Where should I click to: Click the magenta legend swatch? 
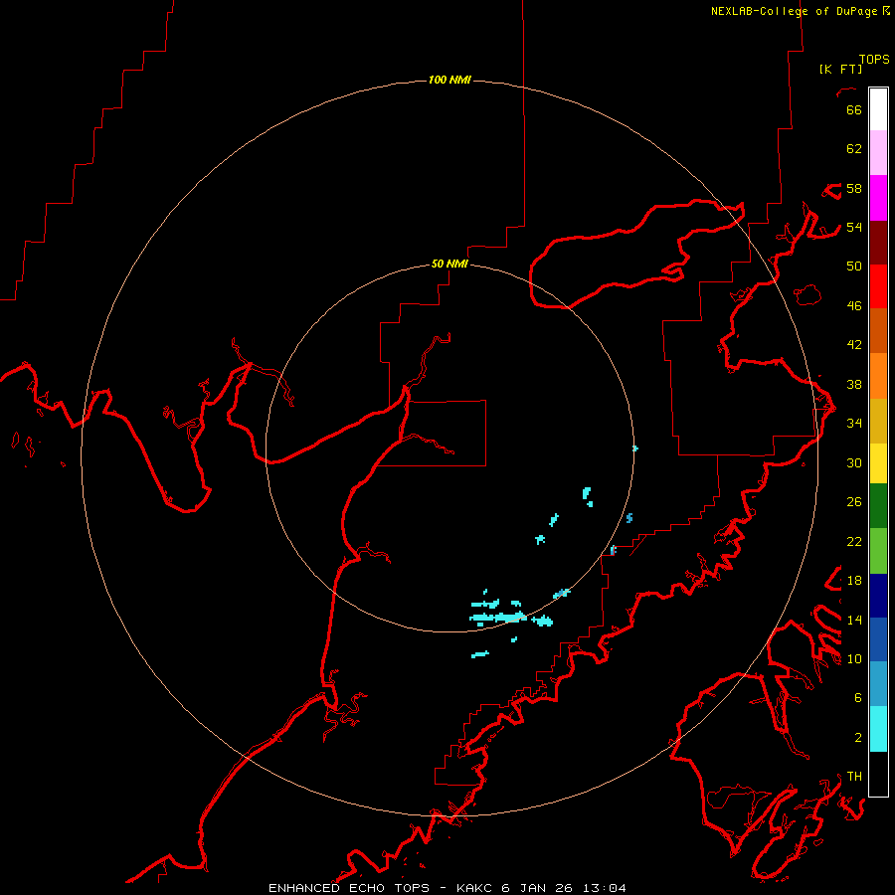click(878, 198)
